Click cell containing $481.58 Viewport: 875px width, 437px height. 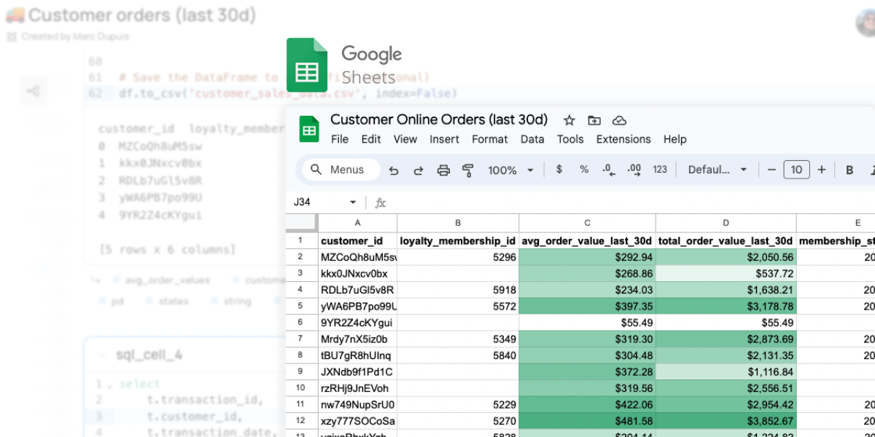(587, 421)
